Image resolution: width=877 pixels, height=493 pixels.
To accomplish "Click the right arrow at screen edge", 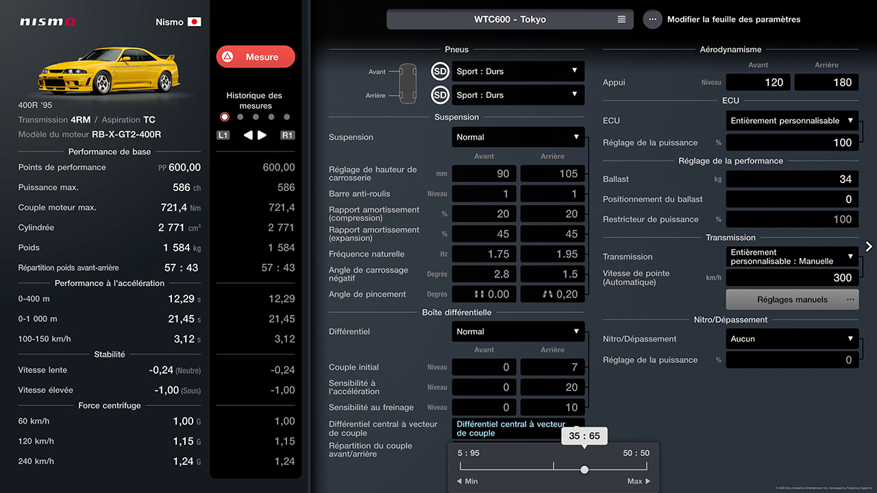I will pos(869,246).
